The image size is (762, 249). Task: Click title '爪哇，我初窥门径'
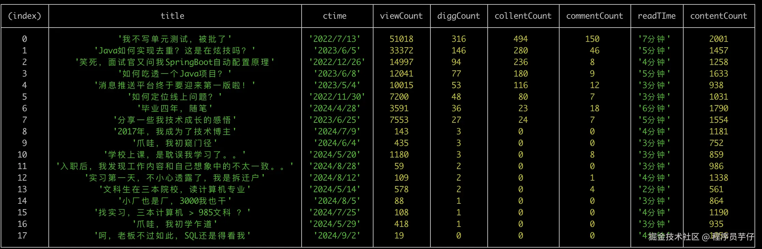point(175,143)
